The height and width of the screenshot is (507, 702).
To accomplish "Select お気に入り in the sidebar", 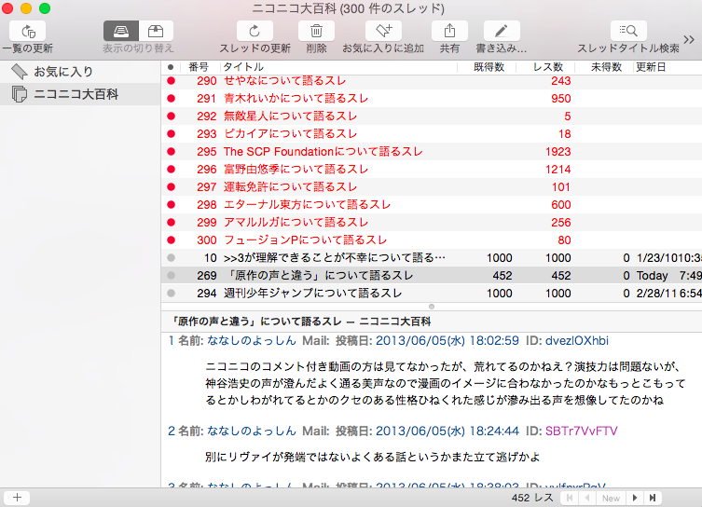I will [x=80, y=71].
